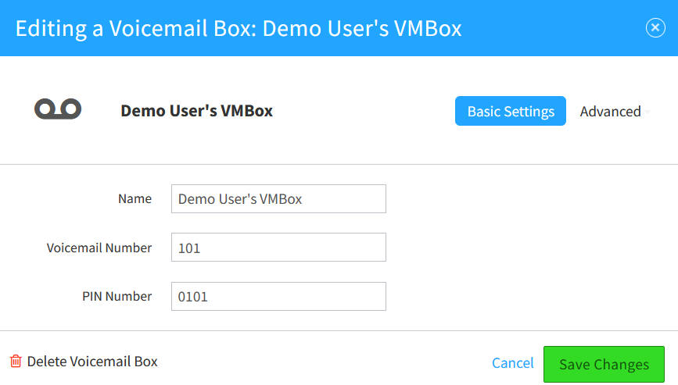
Task: Select the Voicemail Number field containing 101
Action: coord(278,248)
